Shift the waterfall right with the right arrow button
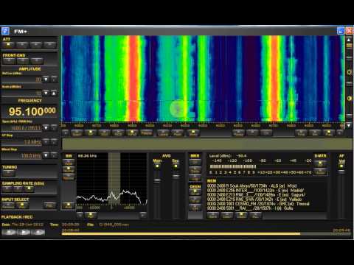 pyautogui.click(x=340, y=133)
